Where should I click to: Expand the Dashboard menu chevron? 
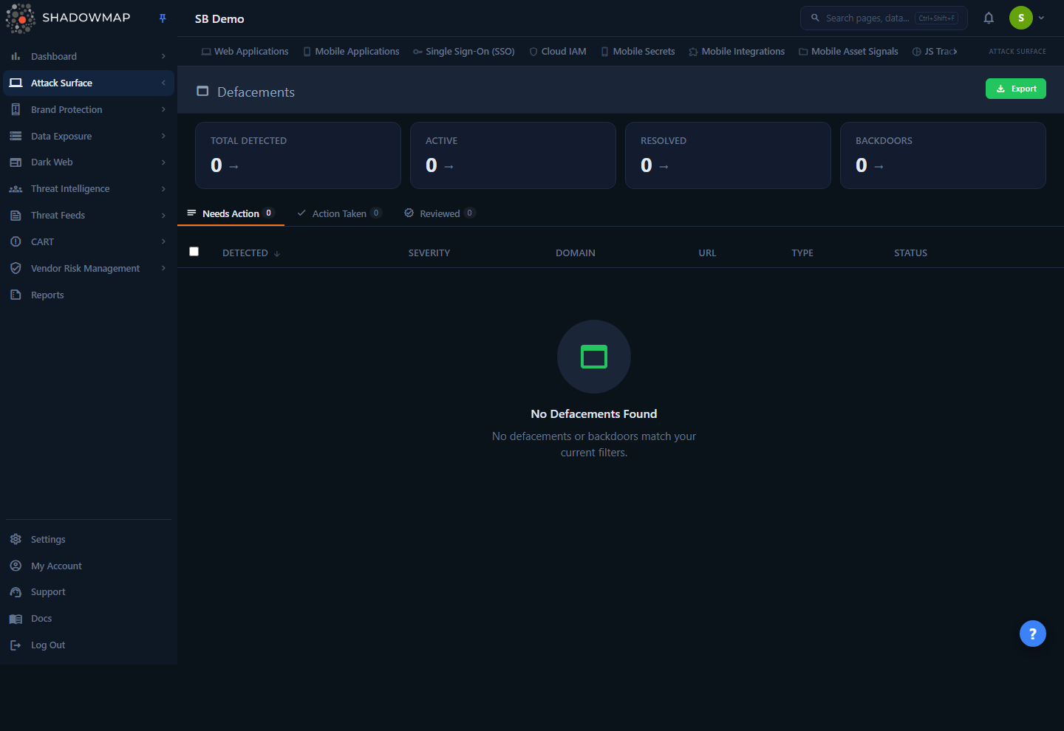[163, 56]
